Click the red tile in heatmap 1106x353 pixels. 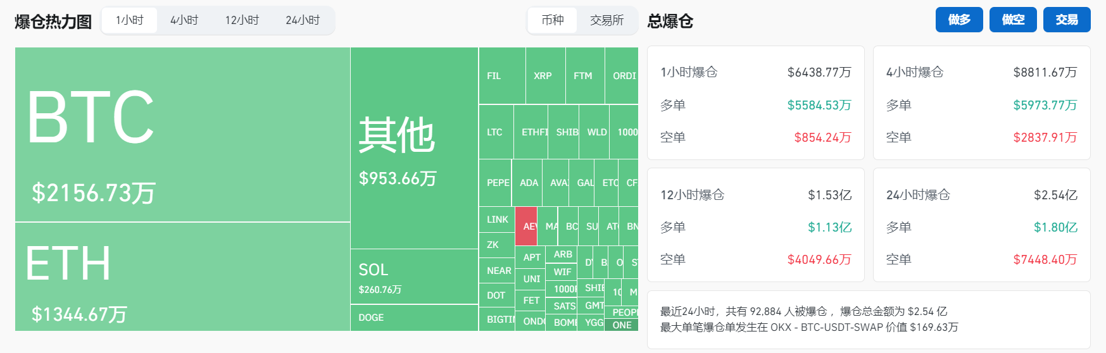pyautogui.click(x=526, y=226)
